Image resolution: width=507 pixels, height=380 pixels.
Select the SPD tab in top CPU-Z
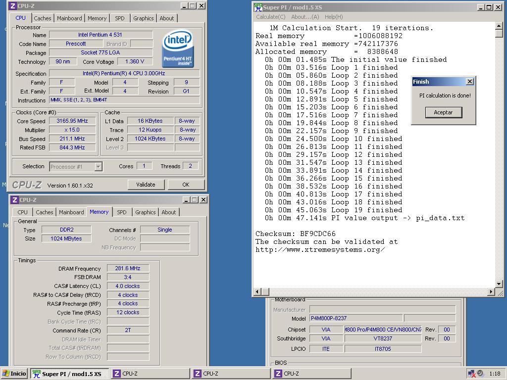(120, 18)
